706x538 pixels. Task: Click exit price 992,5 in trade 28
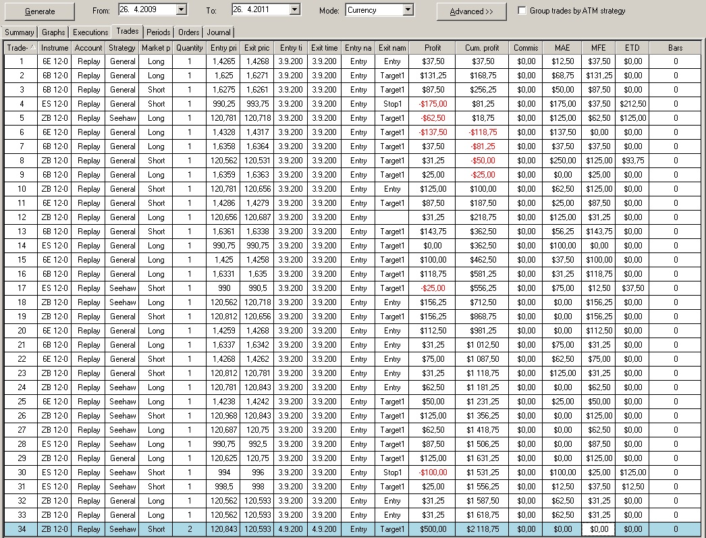(x=258, y=444)
